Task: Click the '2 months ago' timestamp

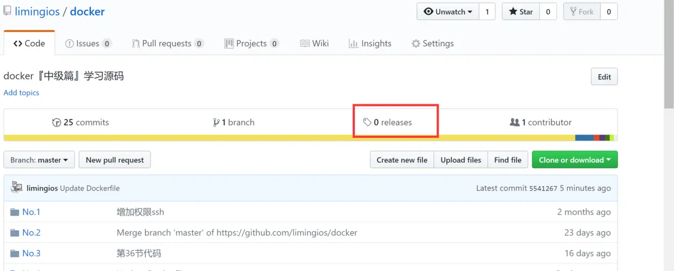Action: tap(584, 212)
